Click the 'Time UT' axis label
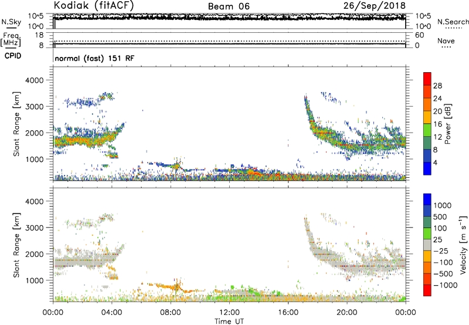469x325 pixels. (229, 321)
